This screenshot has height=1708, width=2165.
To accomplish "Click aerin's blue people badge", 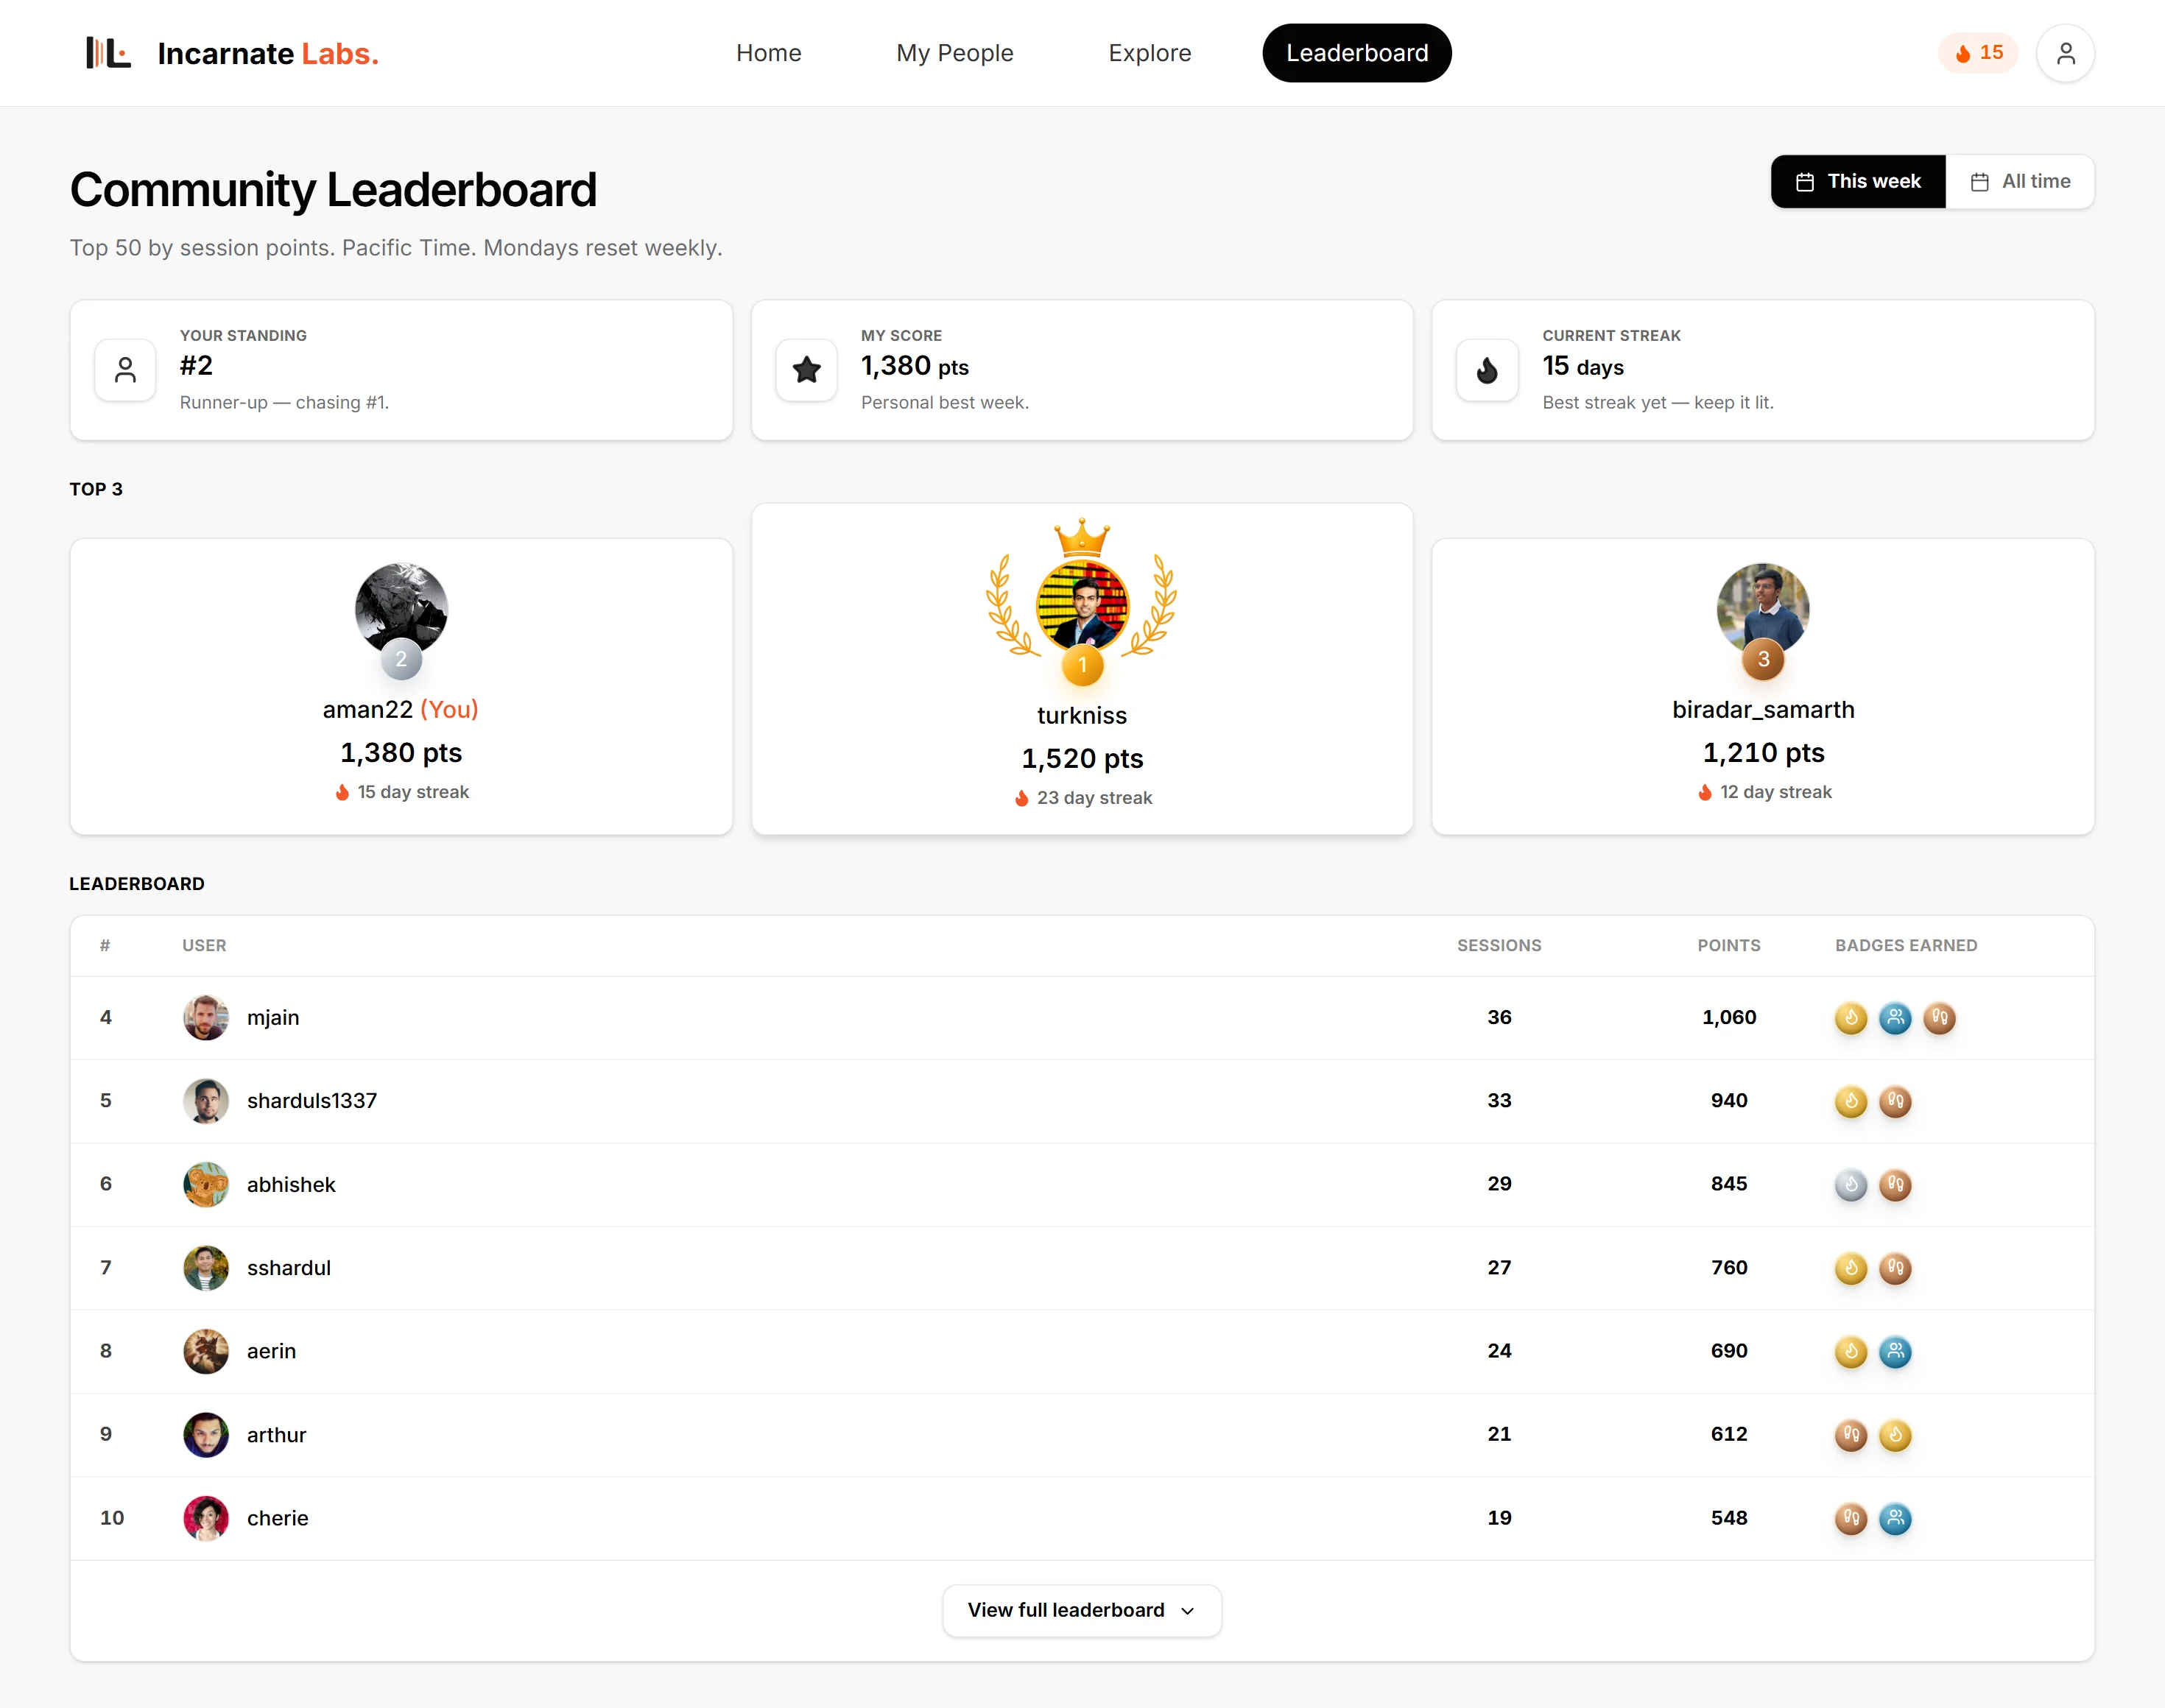I will click(x=1895, y=1352).
